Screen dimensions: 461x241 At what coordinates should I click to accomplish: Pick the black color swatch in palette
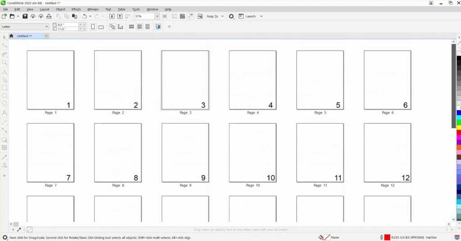point(459,58)
